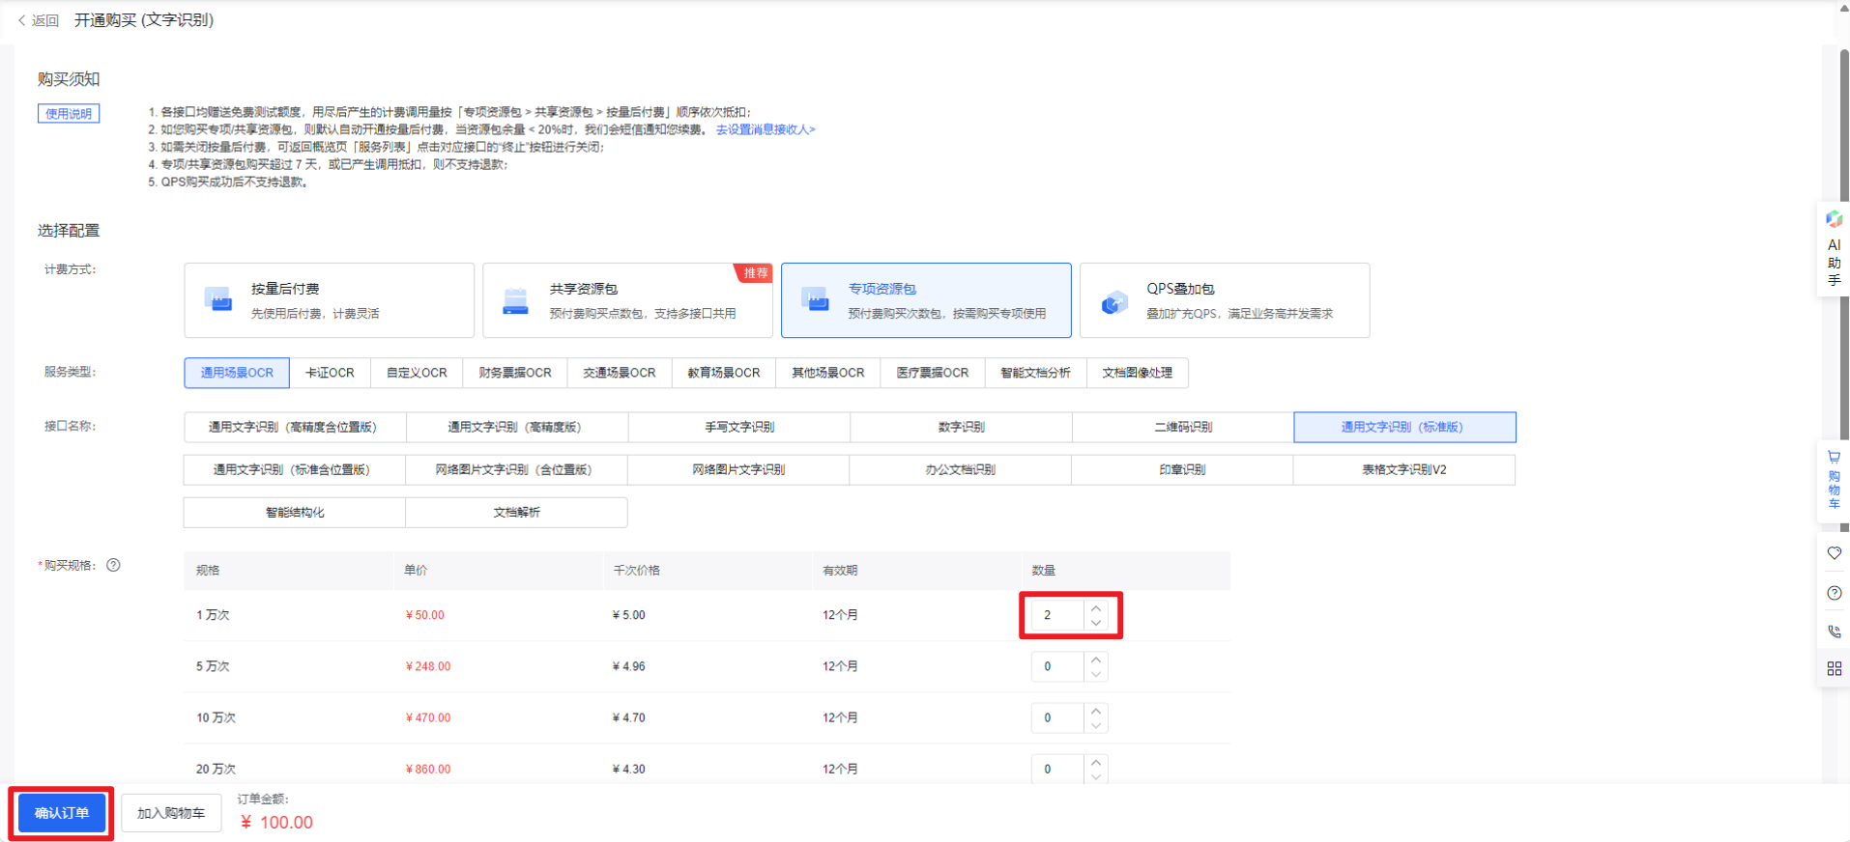Switch to 财务票据OCR service type
Screen dimensions: 1850x842
click(515, 373)
